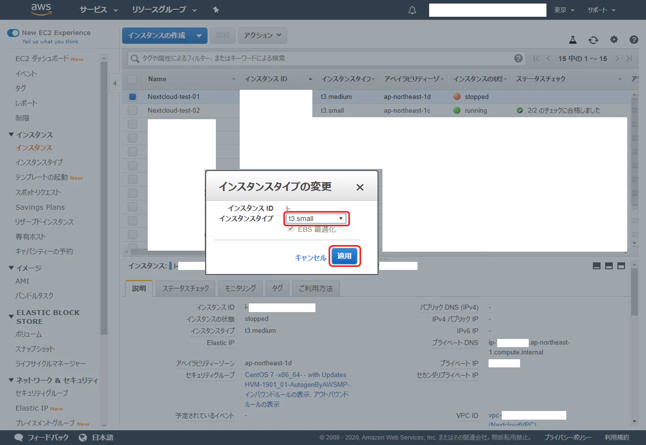Click the language globe icon

pos(84,437)
